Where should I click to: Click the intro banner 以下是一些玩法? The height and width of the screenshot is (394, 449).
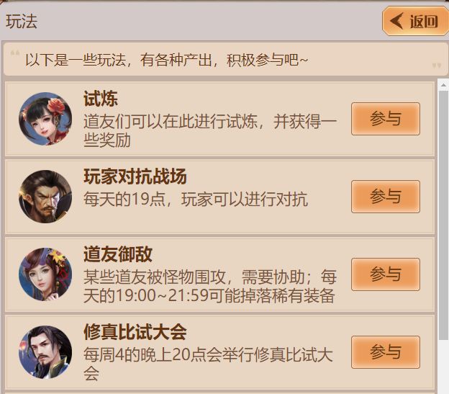pyautogui.click(x=166, y=61)
